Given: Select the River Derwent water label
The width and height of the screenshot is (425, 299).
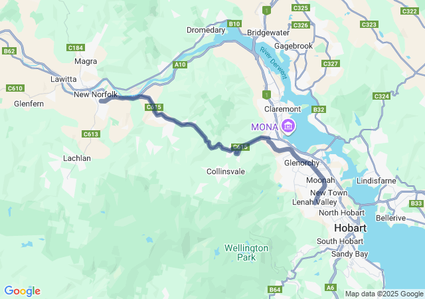Looking at the screenshot, I should [273, 63].
